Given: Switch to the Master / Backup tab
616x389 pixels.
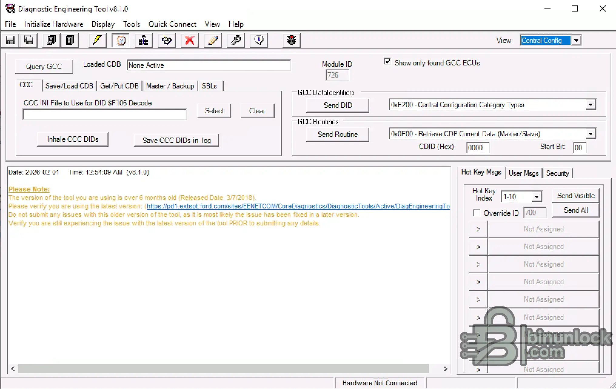Looking at the screenshot, I should tap(170, 86).
